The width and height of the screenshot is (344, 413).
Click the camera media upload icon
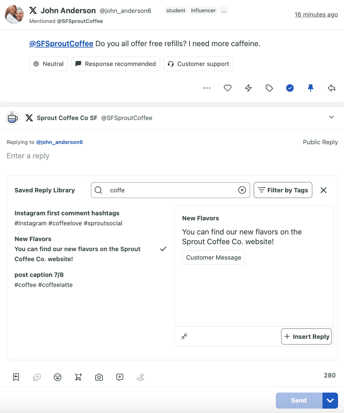pos(99,377)
